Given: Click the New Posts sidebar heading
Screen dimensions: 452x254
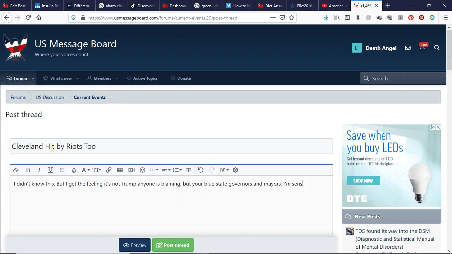Looking at the screenshot, I should pos(367,217).
